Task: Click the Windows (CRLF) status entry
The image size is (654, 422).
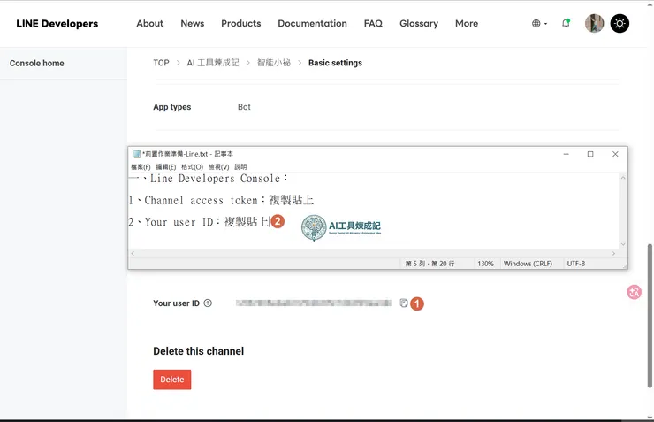Action: coord(528,264)
